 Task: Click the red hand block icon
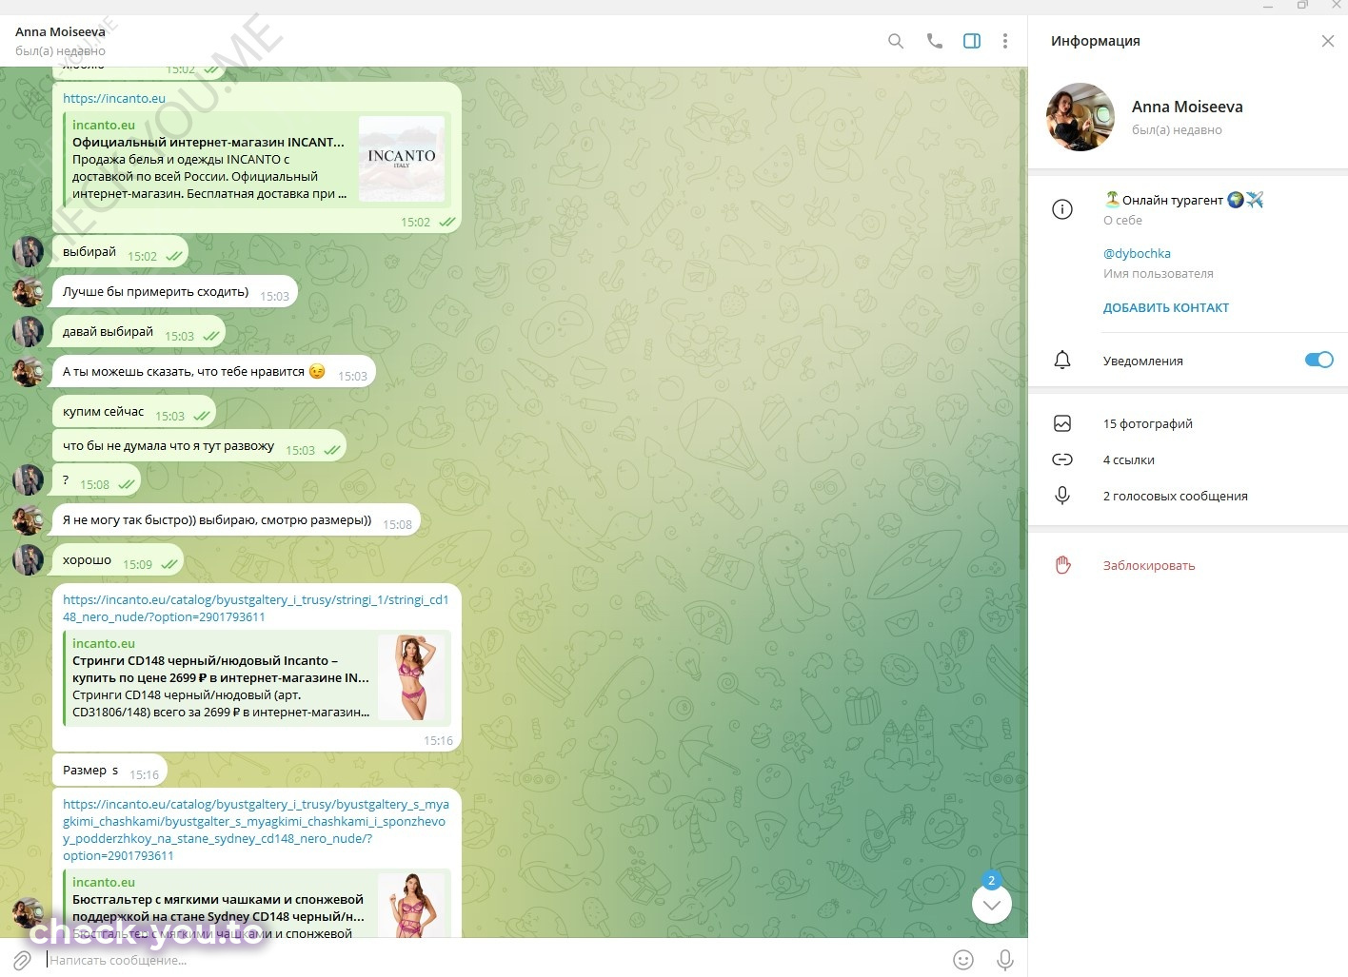coord(1062,565)
